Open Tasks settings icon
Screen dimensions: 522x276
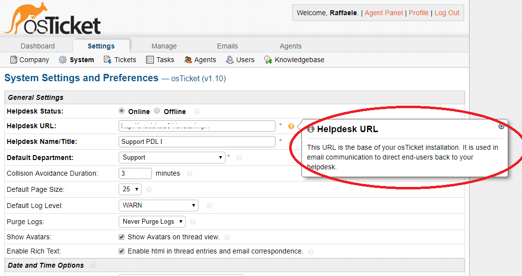point(150,60)
